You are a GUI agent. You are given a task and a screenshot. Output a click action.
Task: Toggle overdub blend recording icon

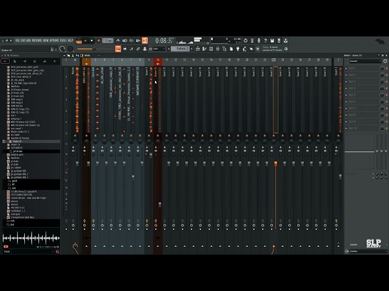point(138,41)
